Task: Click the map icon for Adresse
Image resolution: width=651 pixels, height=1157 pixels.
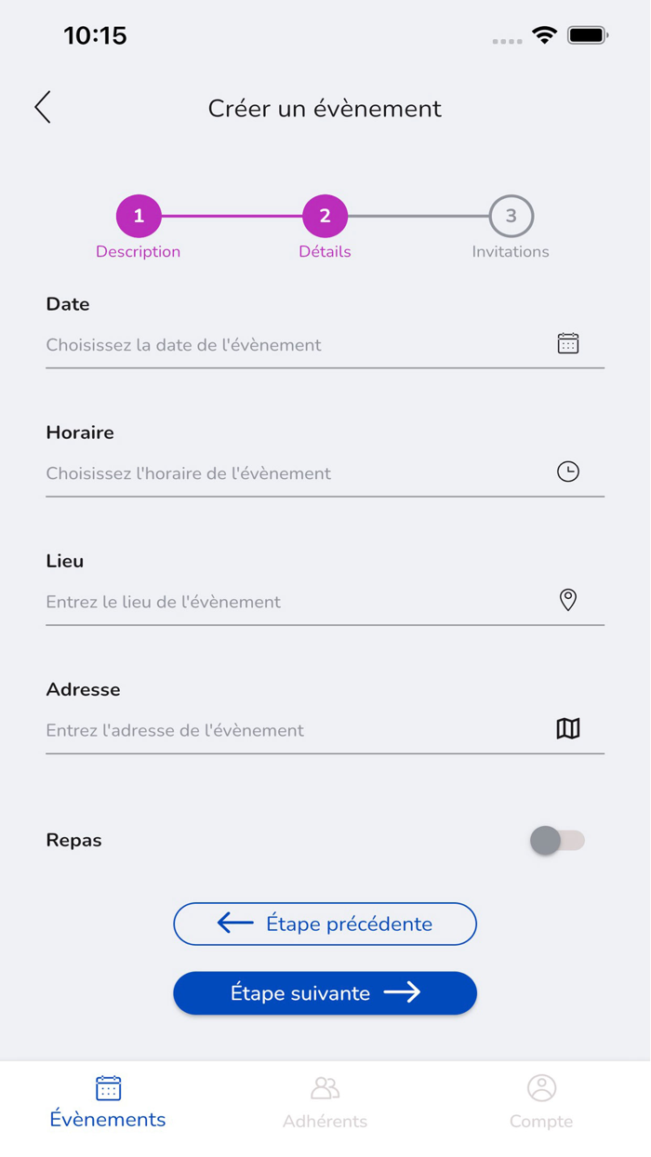Action: (x=567, y=728)
